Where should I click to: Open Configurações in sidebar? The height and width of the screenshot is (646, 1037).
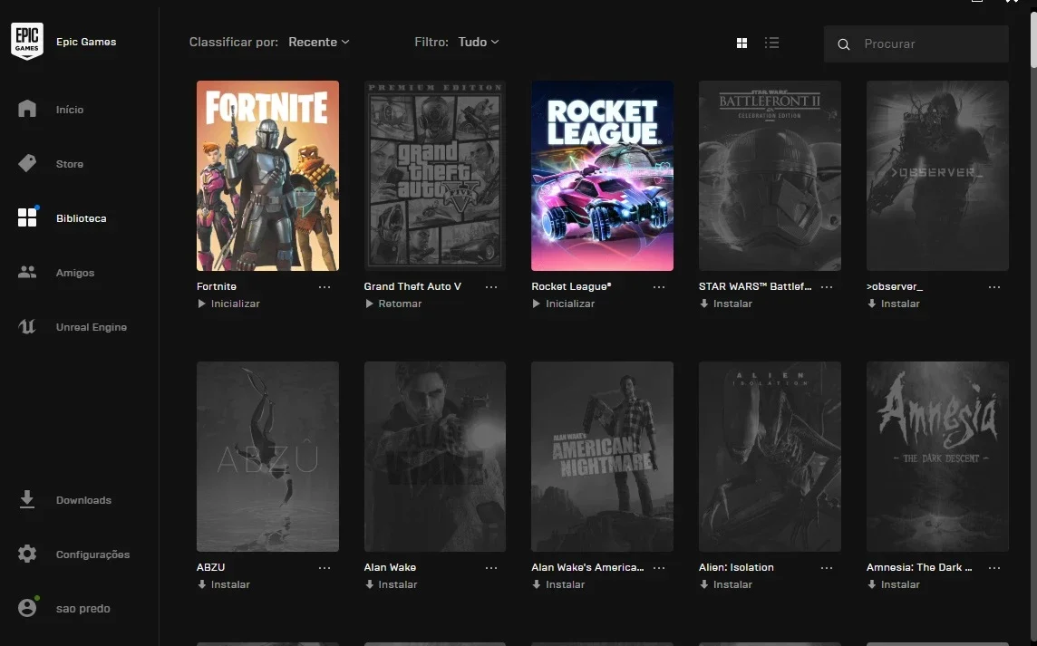[x=92, y=554]
